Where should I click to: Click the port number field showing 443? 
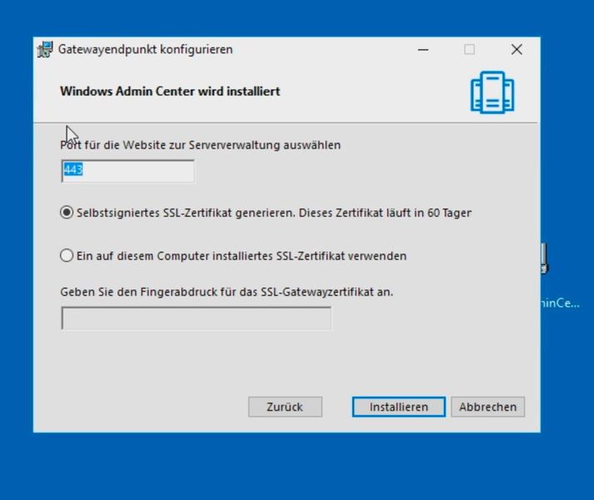click(128, 171)
